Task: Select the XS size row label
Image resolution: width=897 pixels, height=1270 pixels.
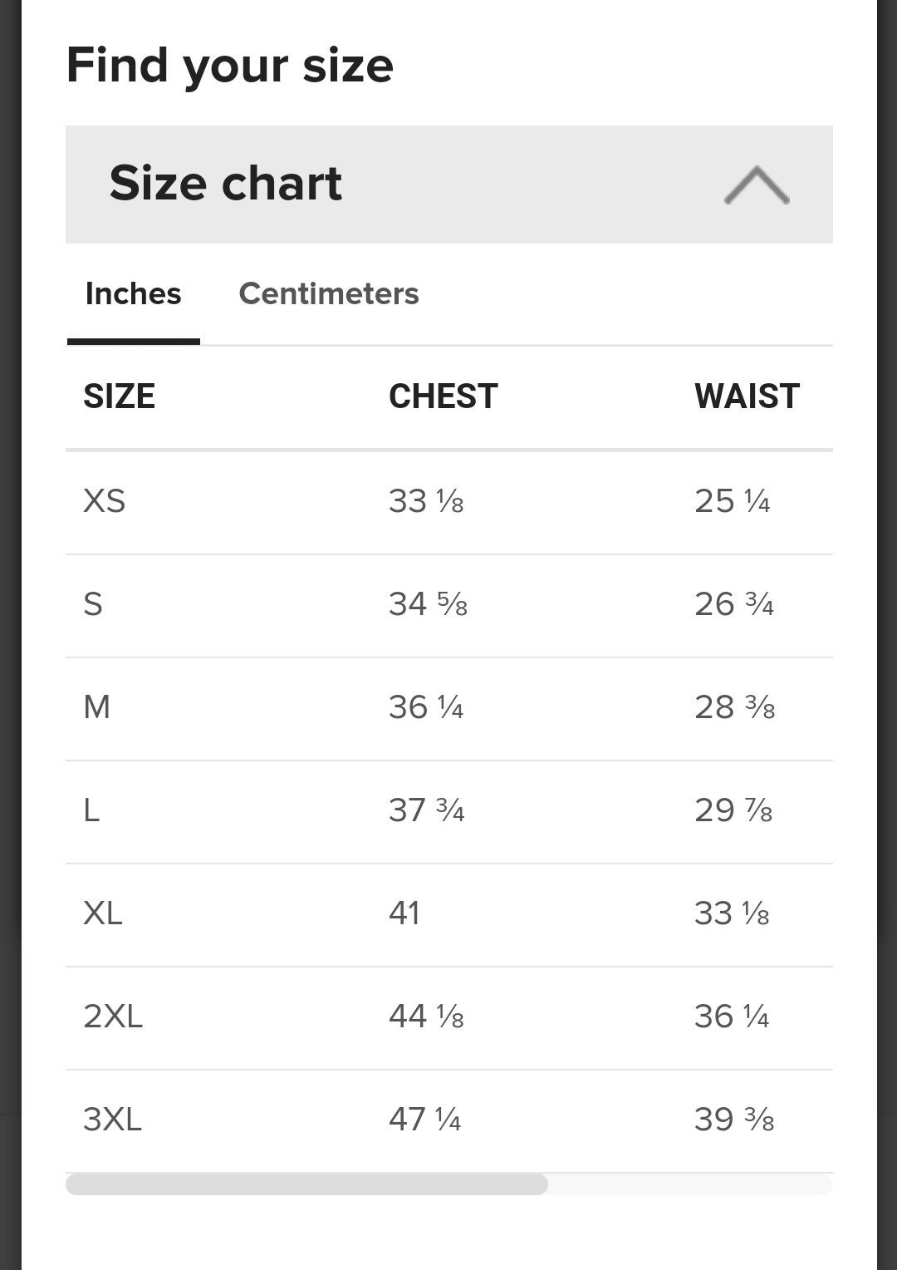Action: point(105,501)
